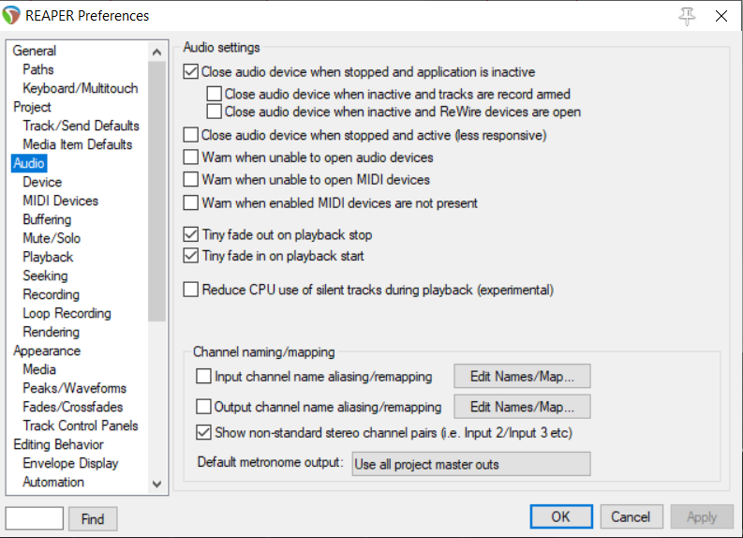The height and width of the screenshot is (538, 743).
Task: Go to the Rendering preferences section
Action: tap(52, 332)
